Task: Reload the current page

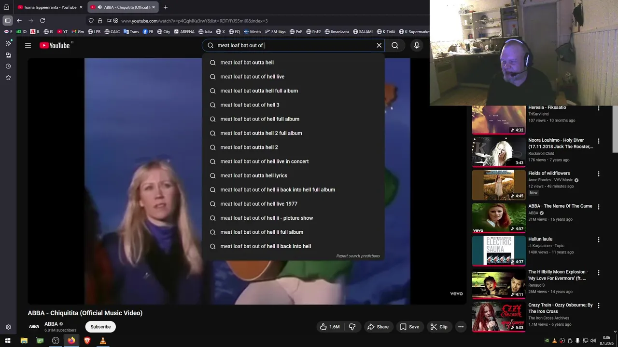Action: pyautogui.click(x=42, y=21)
